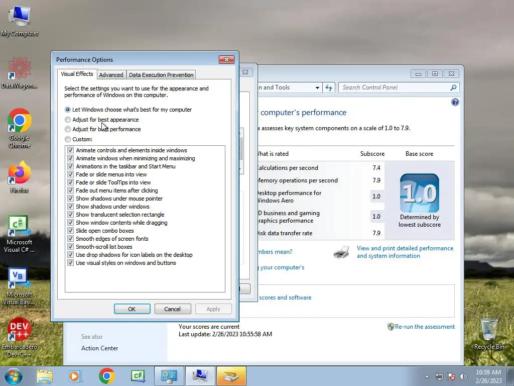The height and width of the screenshot is (386, 514).
Task: Open View and print detailed performance link
Action: point(405,252)
